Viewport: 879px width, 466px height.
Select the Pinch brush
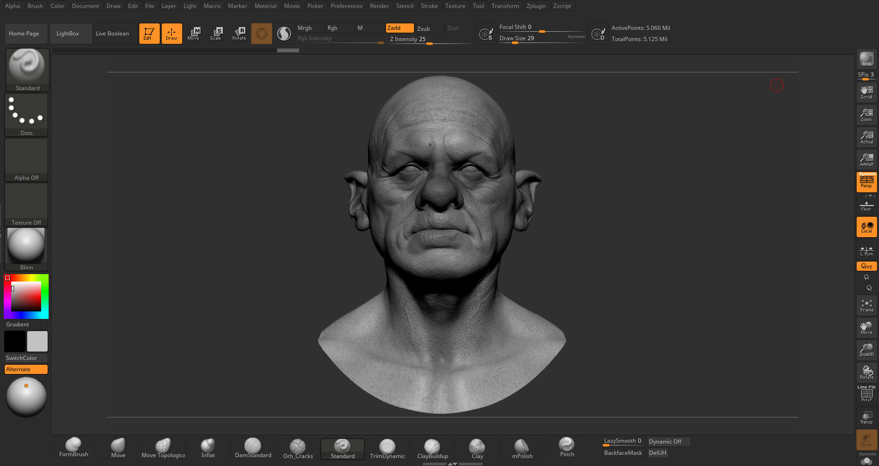567,447
